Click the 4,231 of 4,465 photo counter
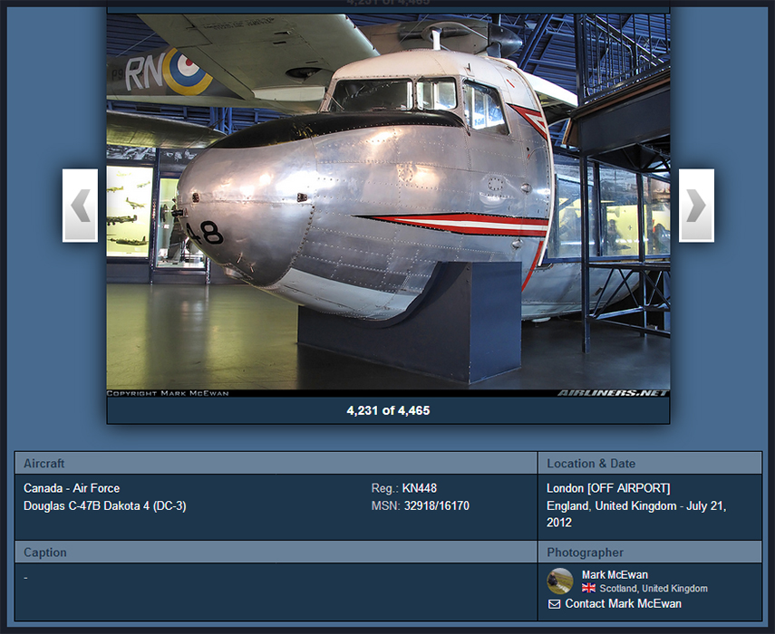 coord(389,409)
